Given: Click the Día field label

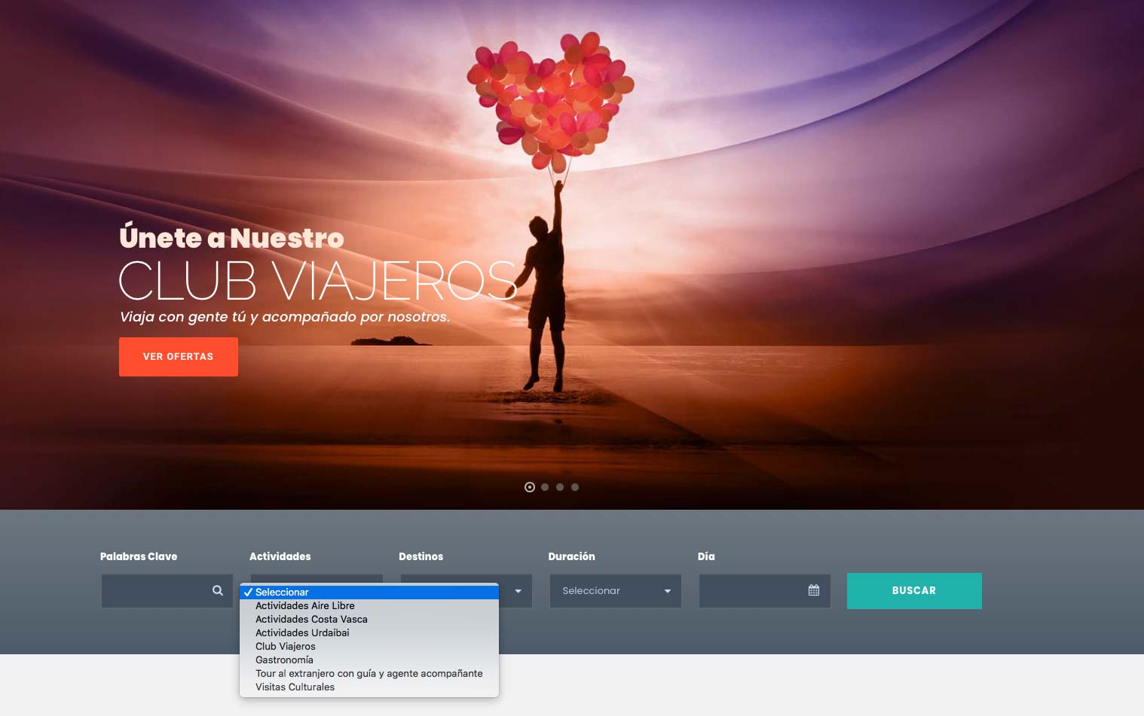Looking at the screenshot, I should [x=706, y=556].
